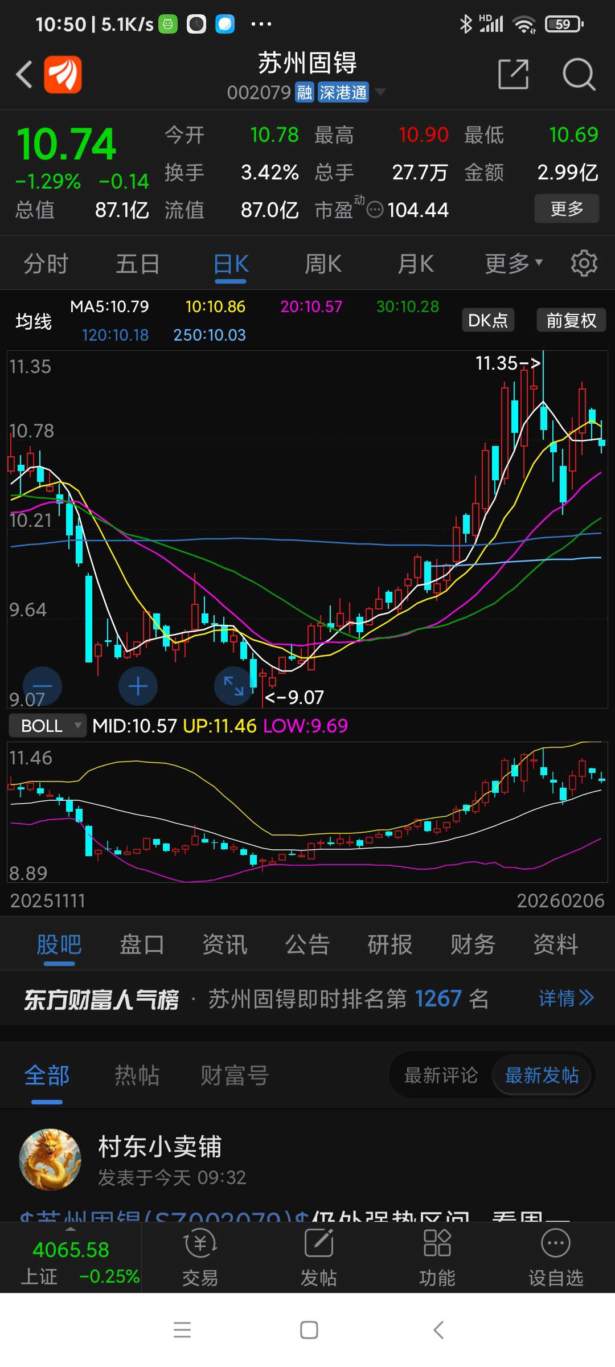
Task: Tap the UP:11.46 Bollinger value
Action: 220,726
